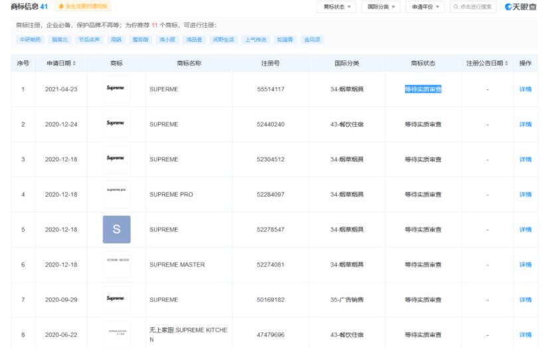The width and height of the screenshot is (554, 353).
Task: Click trademark name SUPREME PRO
Action: point(171,194)
